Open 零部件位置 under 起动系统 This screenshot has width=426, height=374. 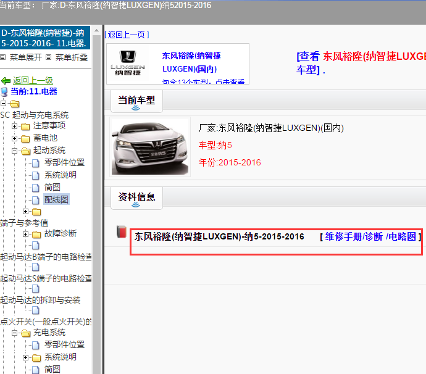(64, 162)
